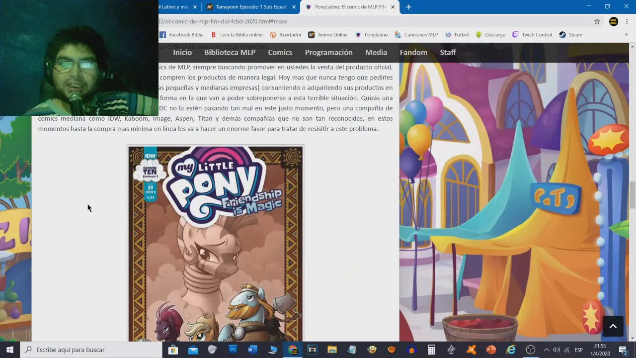Expand the hidden bookmarks chevron
The width and height of the screenshot is (636, 358).
click(x=626, y=35)
